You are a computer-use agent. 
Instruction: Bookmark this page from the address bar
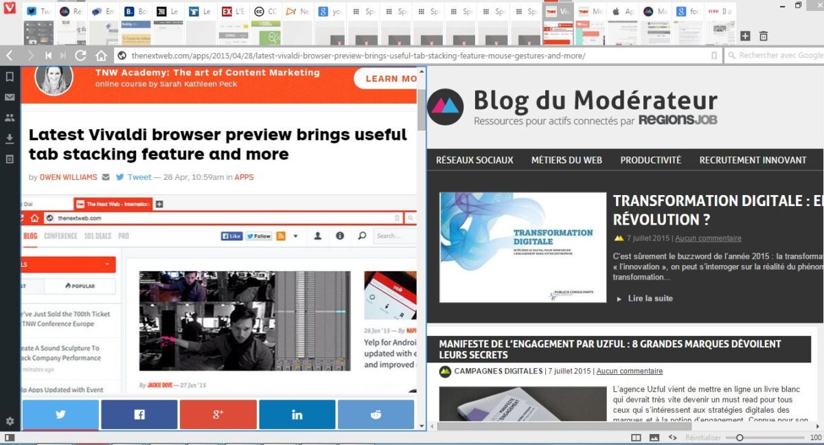point(714,56)
